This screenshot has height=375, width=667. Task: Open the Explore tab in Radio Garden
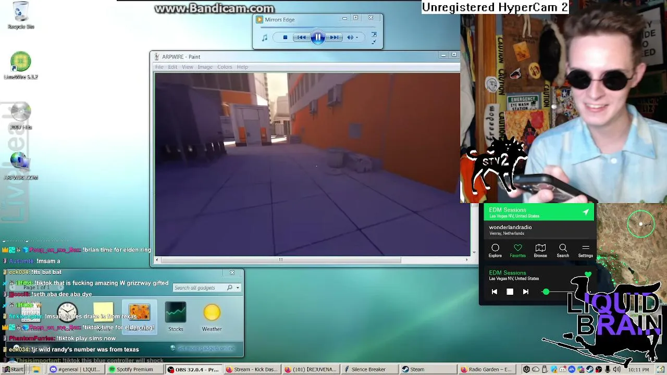tap(495, 251)
